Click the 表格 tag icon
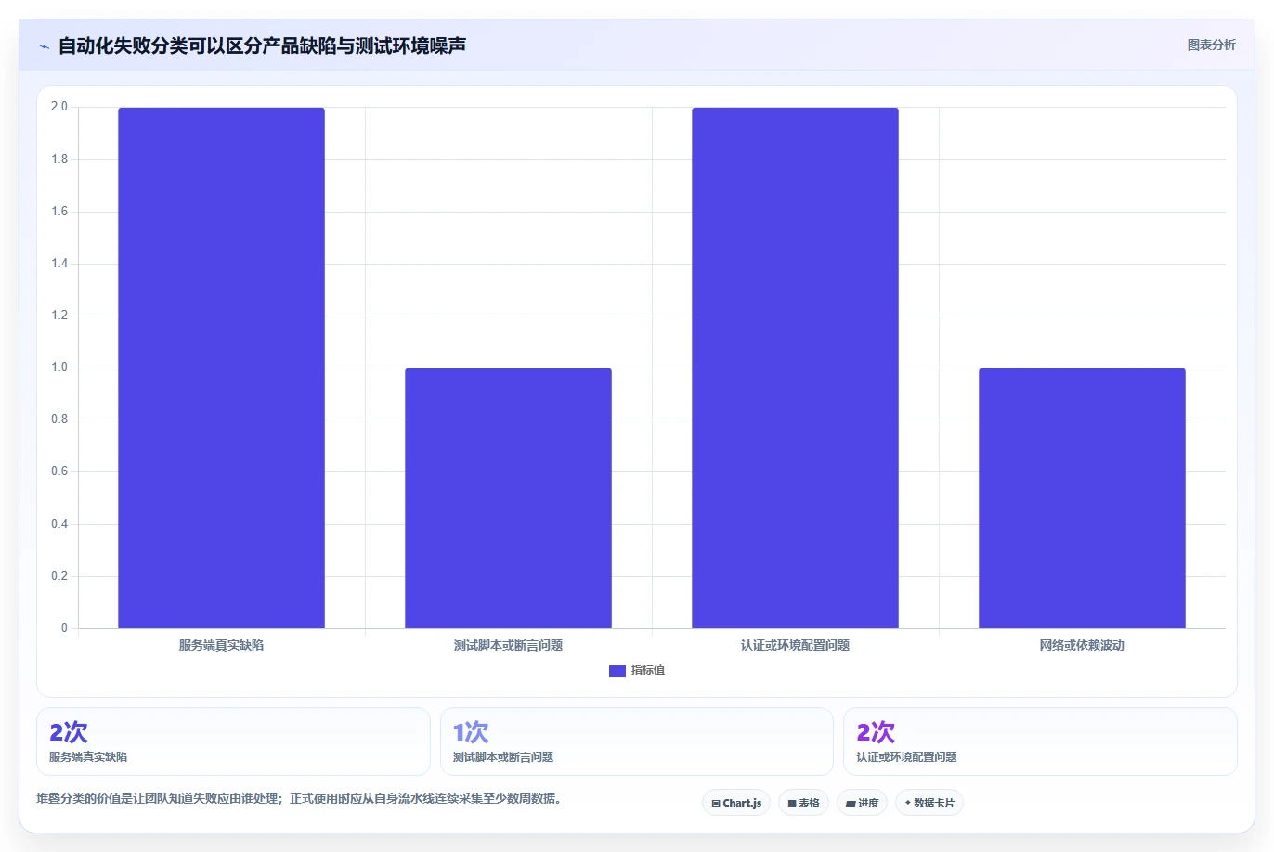This screenshot has height=852, width=1274. click(792, 804)
